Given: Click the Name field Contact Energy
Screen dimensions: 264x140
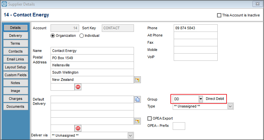Looking at the screenshot, I should (x=92, y=51).
